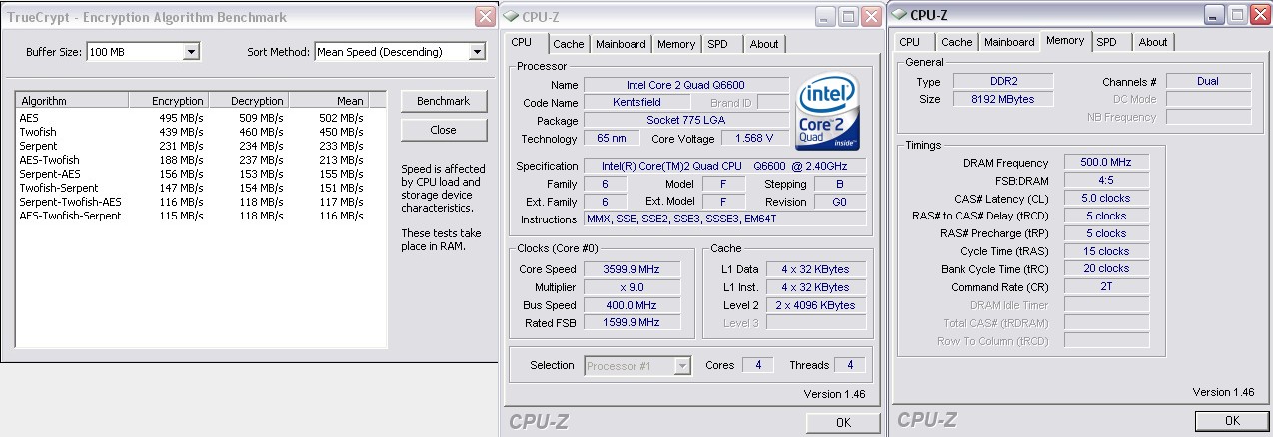Open About tab in middle CPU-Z window
This screenshot has height=437, width=1273.
point(764,44)
